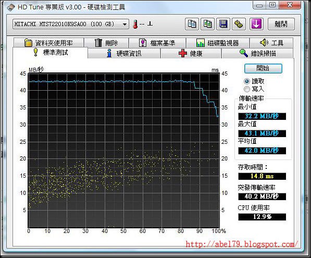The height and width of the screenshot is (258, 311).
Task: Click the 40.2 MB/秒 burst rate value
Action: click(x=262, y=196)
